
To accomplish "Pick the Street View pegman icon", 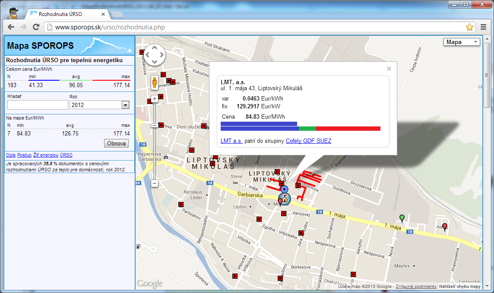I will tap(155, 82).
